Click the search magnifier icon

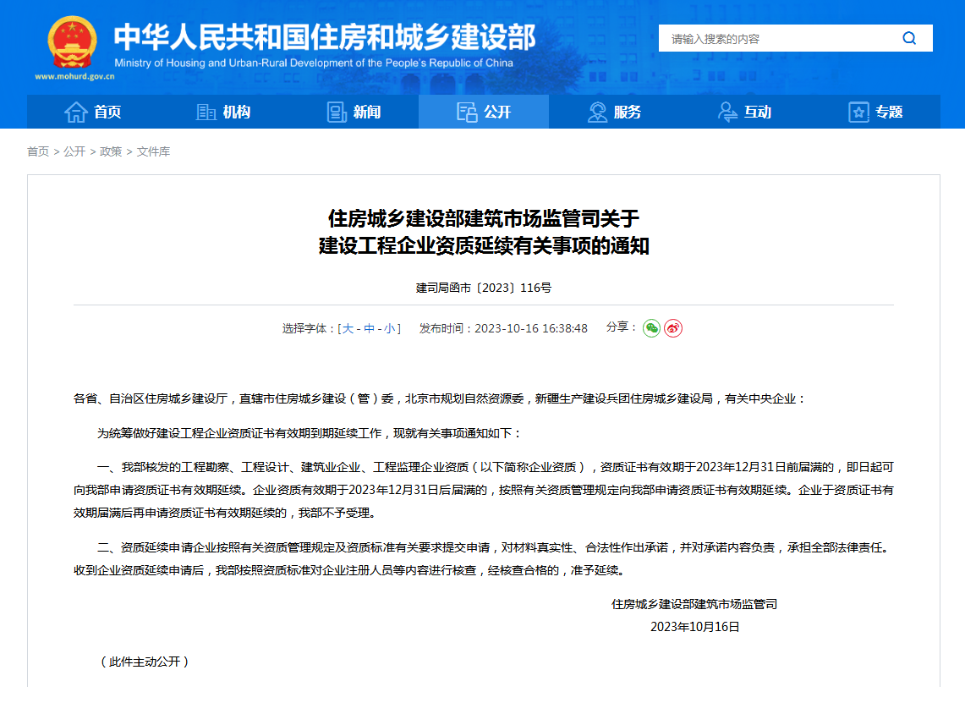point(909,38)
